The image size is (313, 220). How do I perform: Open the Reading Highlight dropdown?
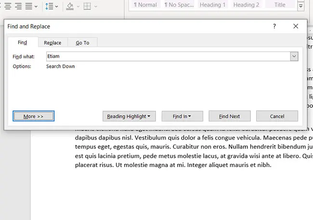(x=129, y=116)
